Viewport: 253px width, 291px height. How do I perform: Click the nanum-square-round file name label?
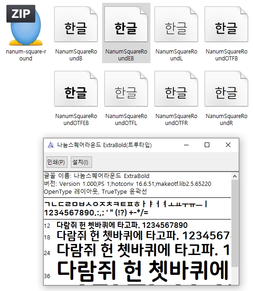point(26,55)
